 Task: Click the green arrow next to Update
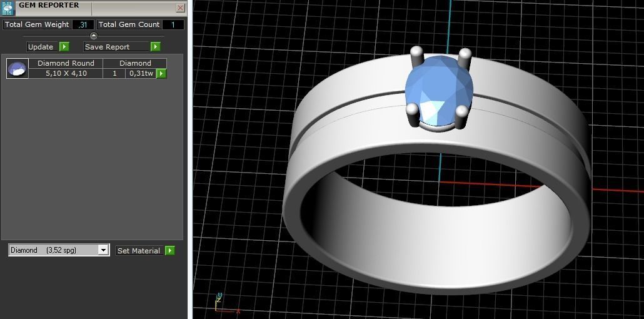coord(64,47)
